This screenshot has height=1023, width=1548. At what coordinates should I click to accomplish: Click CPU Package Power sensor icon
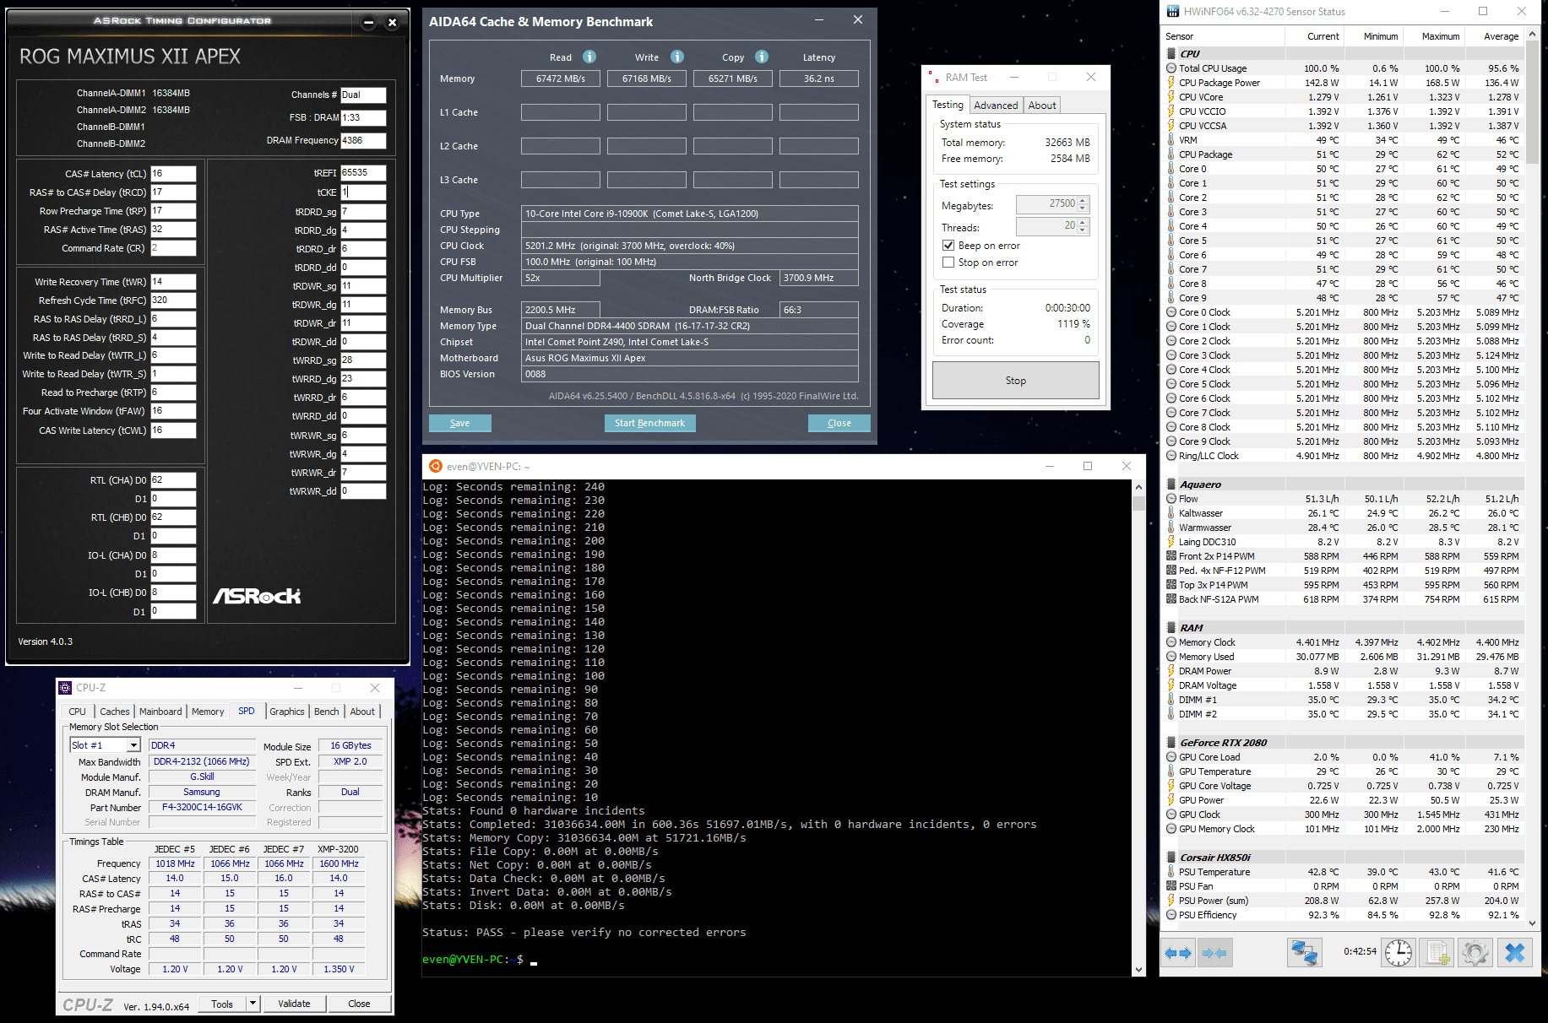(x=1171, y=83)
